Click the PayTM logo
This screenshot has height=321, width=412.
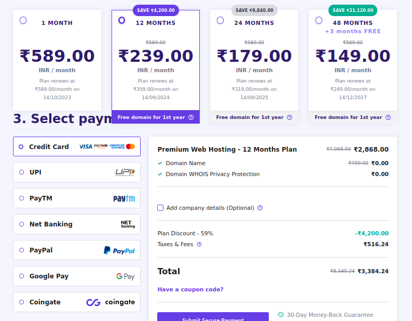pyautogui.click(x=124, y=198)
